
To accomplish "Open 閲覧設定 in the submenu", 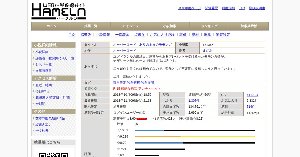I will [223, 35].
